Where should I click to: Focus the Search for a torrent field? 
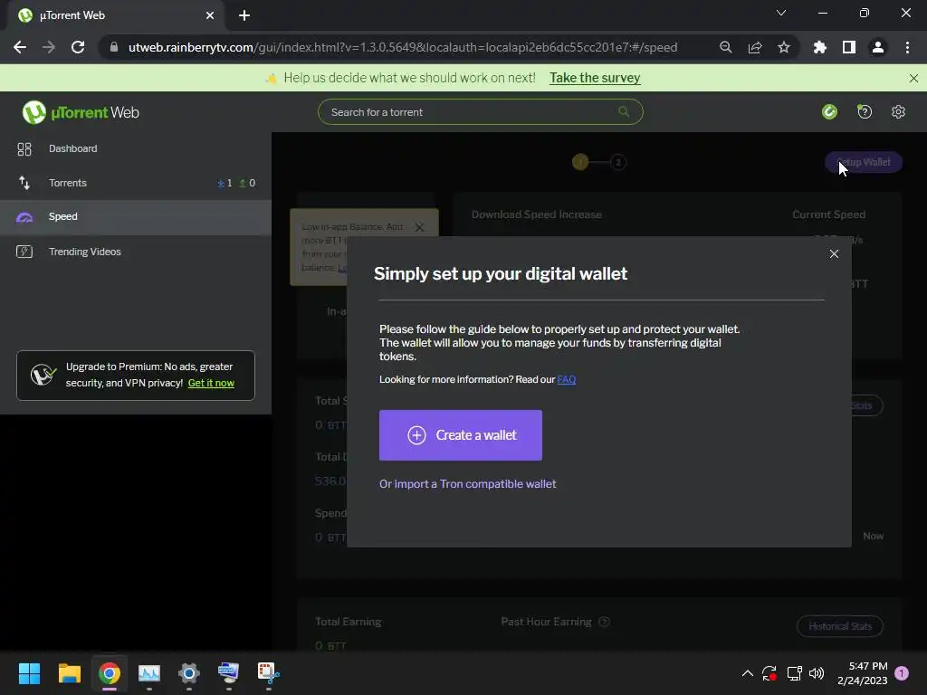point(480,111)
